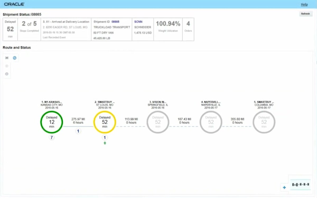Image resolution: width=317 pixels, height=198 pixels.
Task: Select the grey Naperville stop circle
Action: tap(211, 122)
